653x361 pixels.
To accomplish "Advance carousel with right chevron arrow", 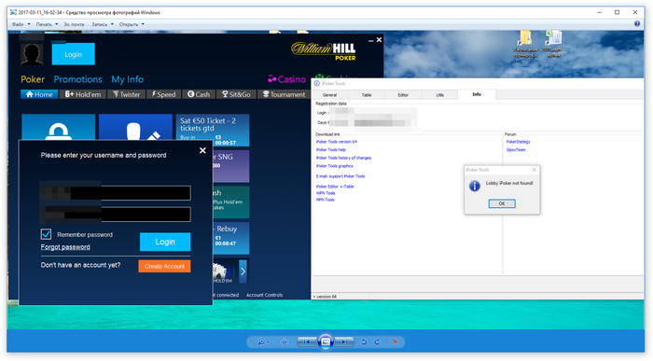I will pyautogui.click(x=243, y=271).
